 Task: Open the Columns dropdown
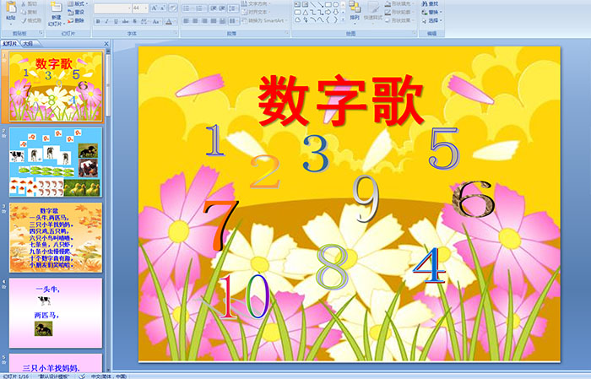coord(234,21)
